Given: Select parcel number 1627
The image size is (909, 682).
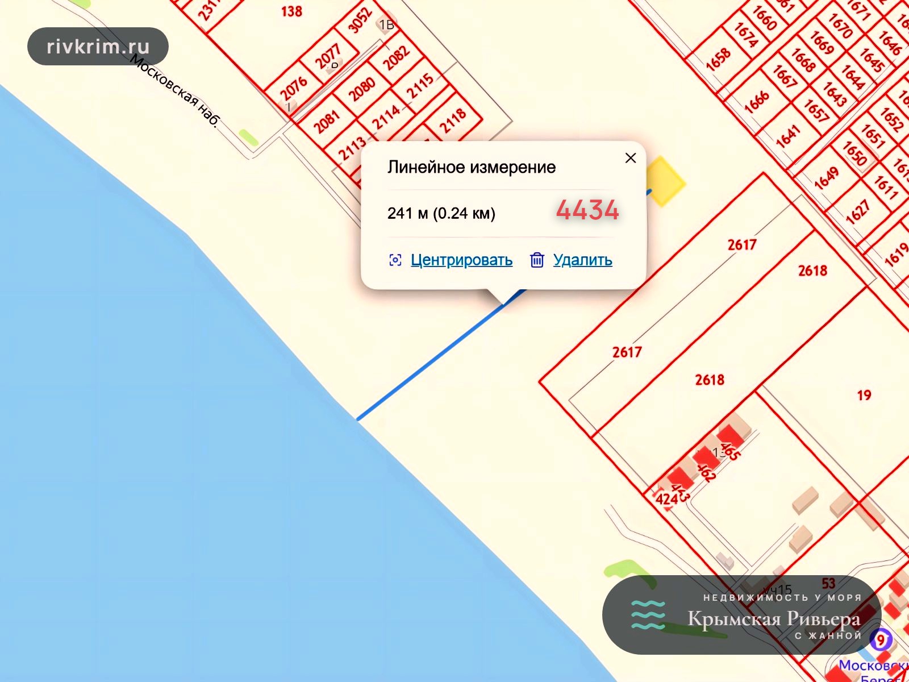Looking at the screenshot, I should click(x=857, y=211).
